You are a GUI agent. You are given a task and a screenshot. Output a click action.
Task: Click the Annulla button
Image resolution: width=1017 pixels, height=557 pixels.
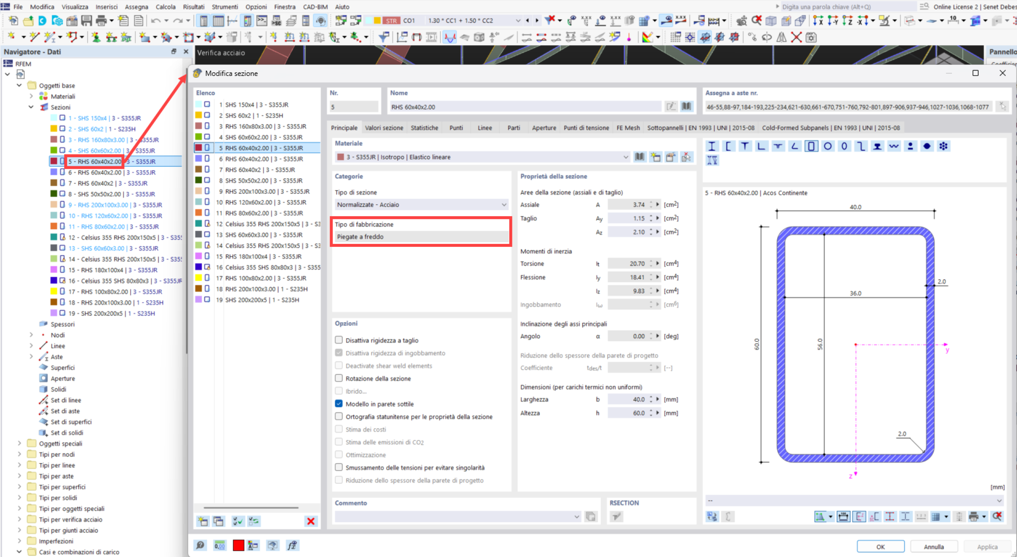click(x=933, y=547)
